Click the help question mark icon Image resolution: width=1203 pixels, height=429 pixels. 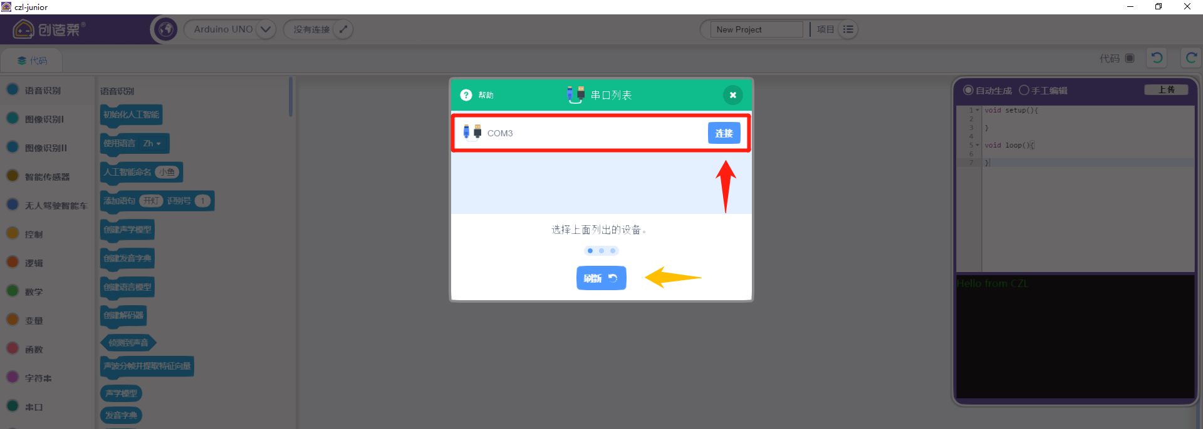tap(466, 95)
